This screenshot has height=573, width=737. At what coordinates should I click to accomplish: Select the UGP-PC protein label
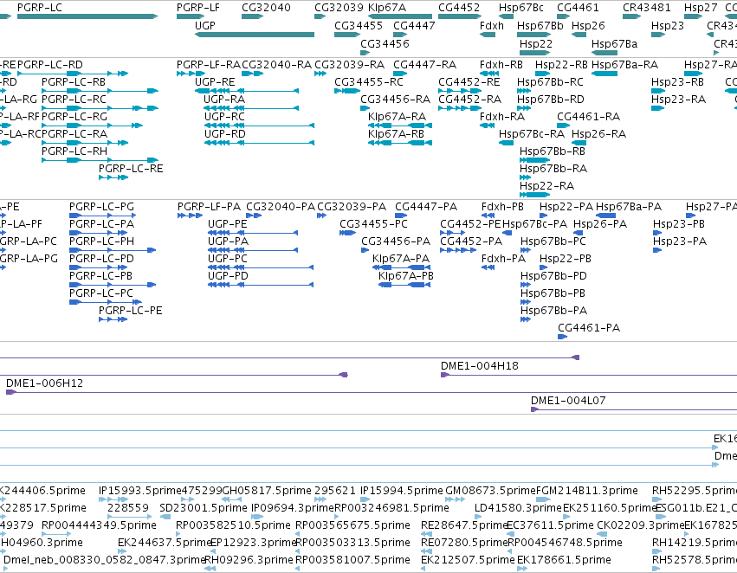228,259
